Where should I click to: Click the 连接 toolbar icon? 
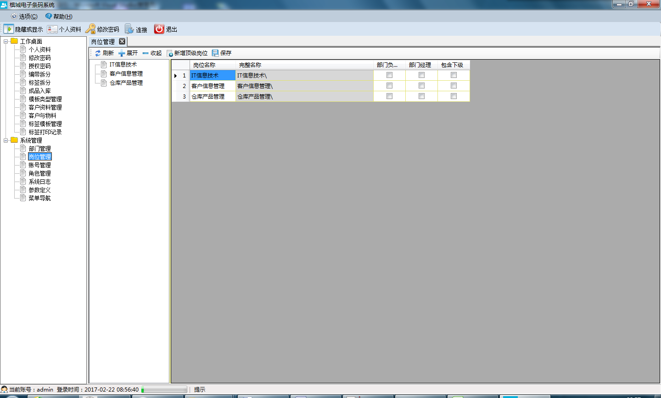tap(129, 29)
